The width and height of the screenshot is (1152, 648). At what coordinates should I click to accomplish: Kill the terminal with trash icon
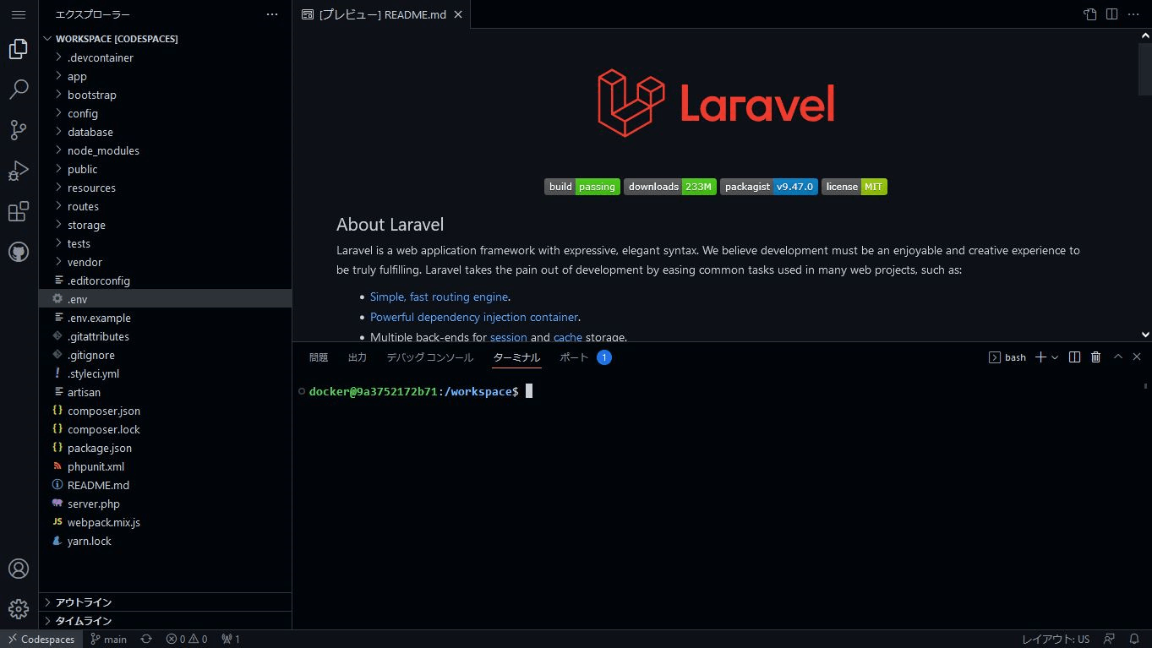(x=1095, y=357)
